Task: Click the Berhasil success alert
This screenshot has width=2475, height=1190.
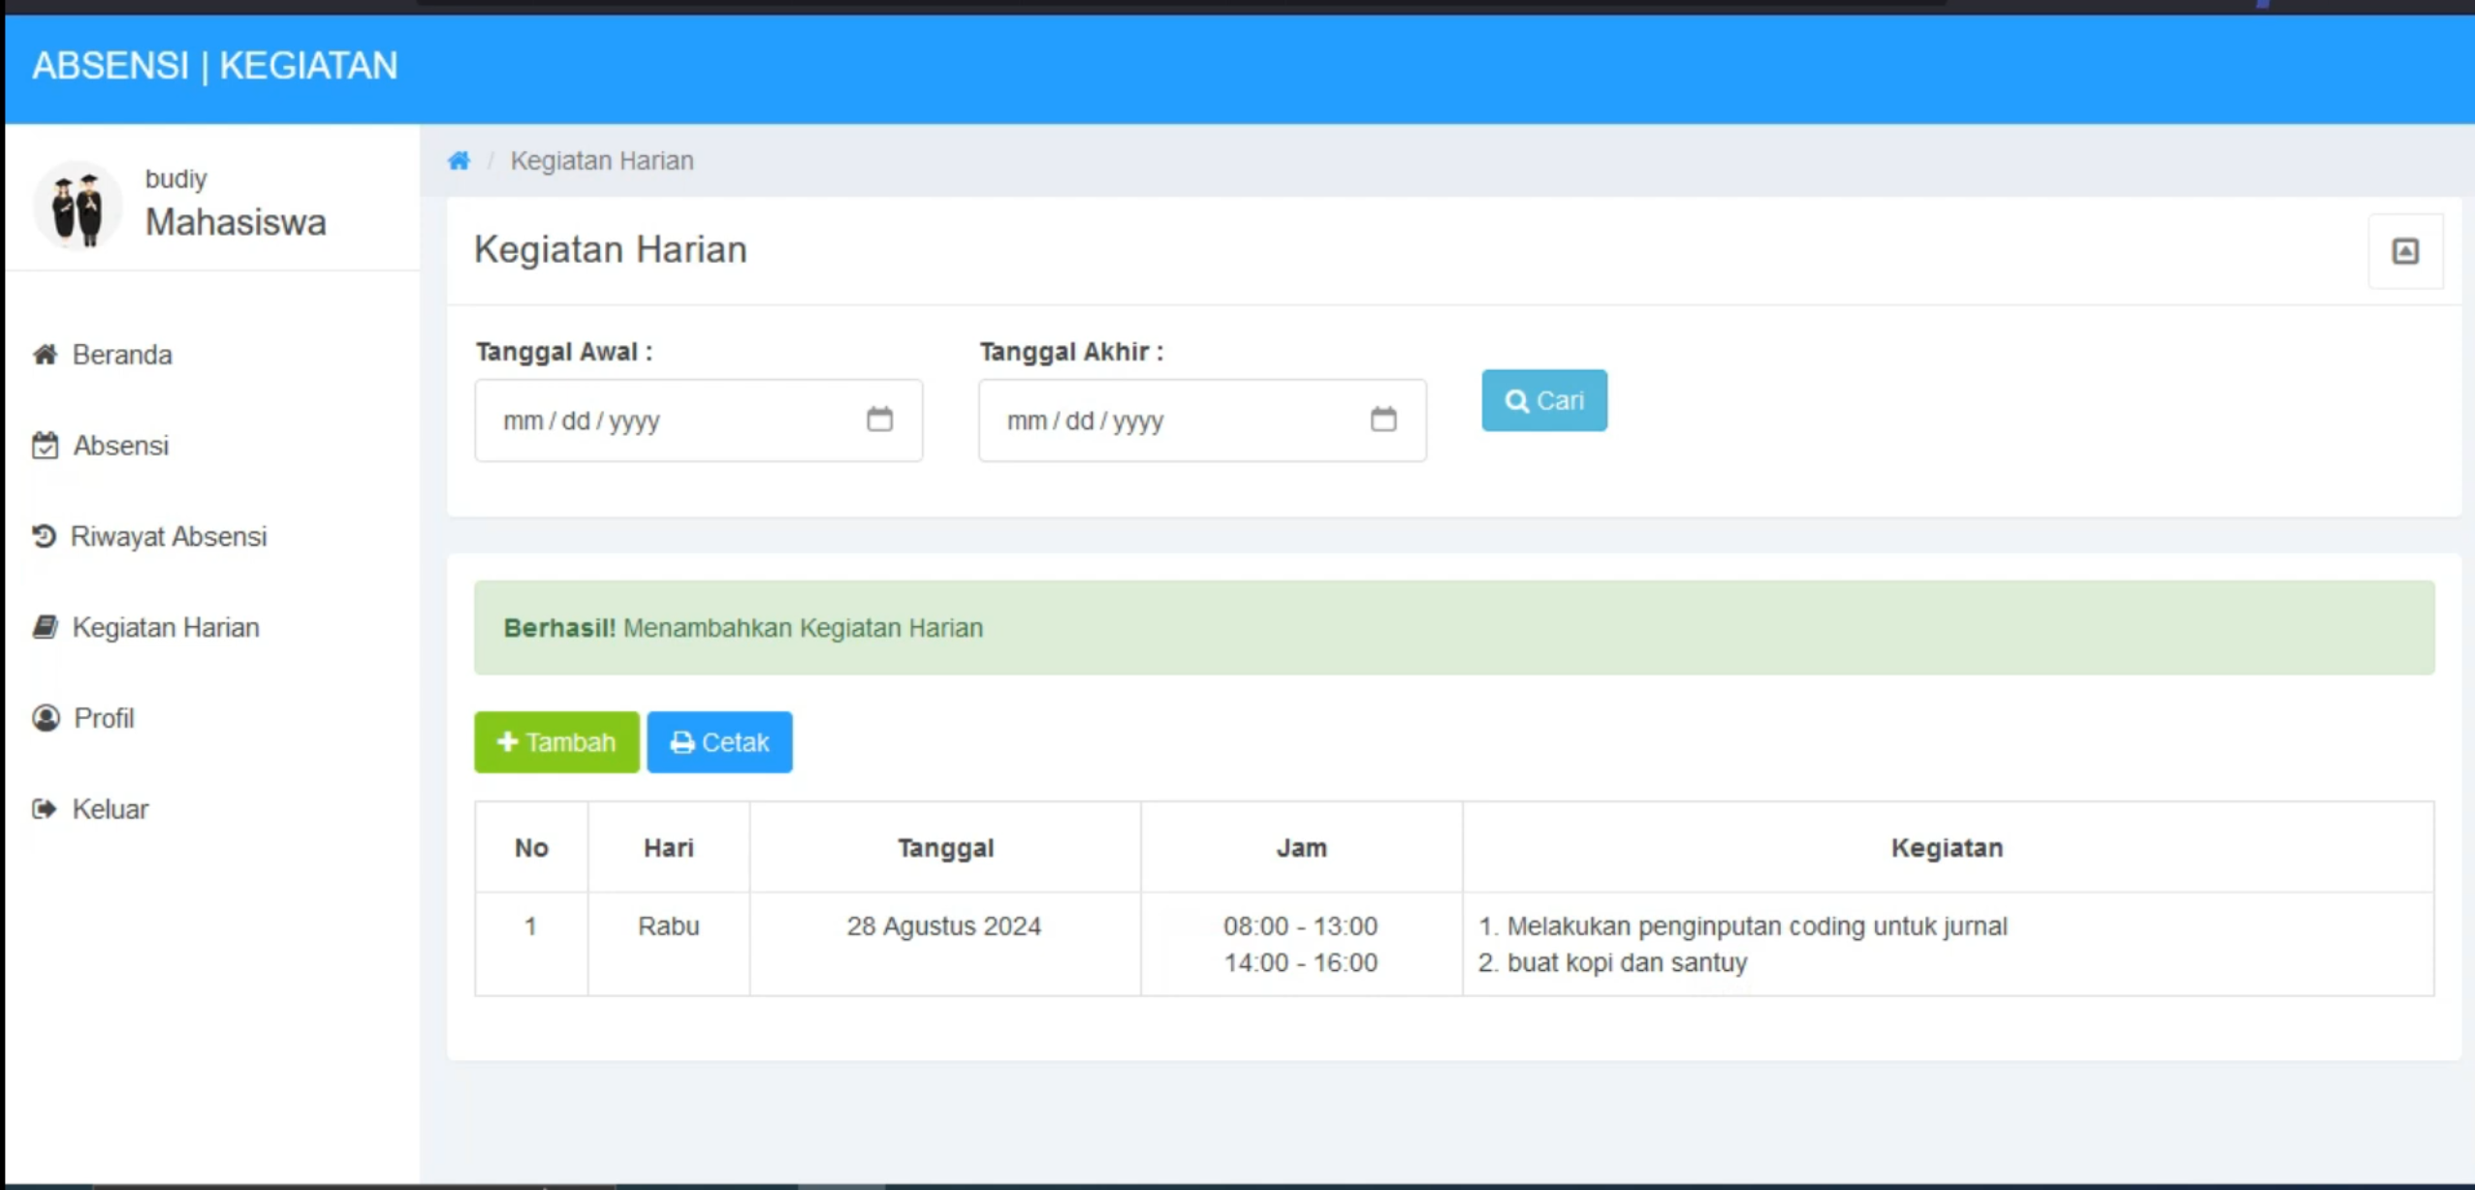Action: tap(1454, 628)
